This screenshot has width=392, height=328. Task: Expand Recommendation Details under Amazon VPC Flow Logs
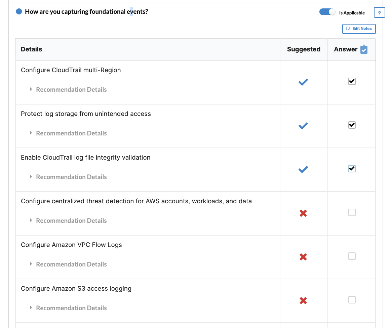pos(68,264)
